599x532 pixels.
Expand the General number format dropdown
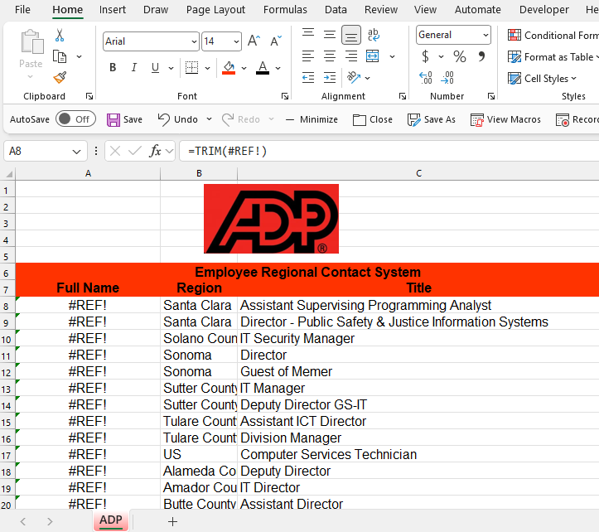point(484,35)
